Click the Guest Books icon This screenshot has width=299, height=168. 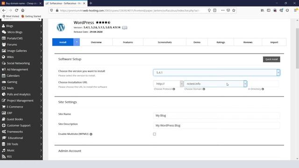(3, 119)
